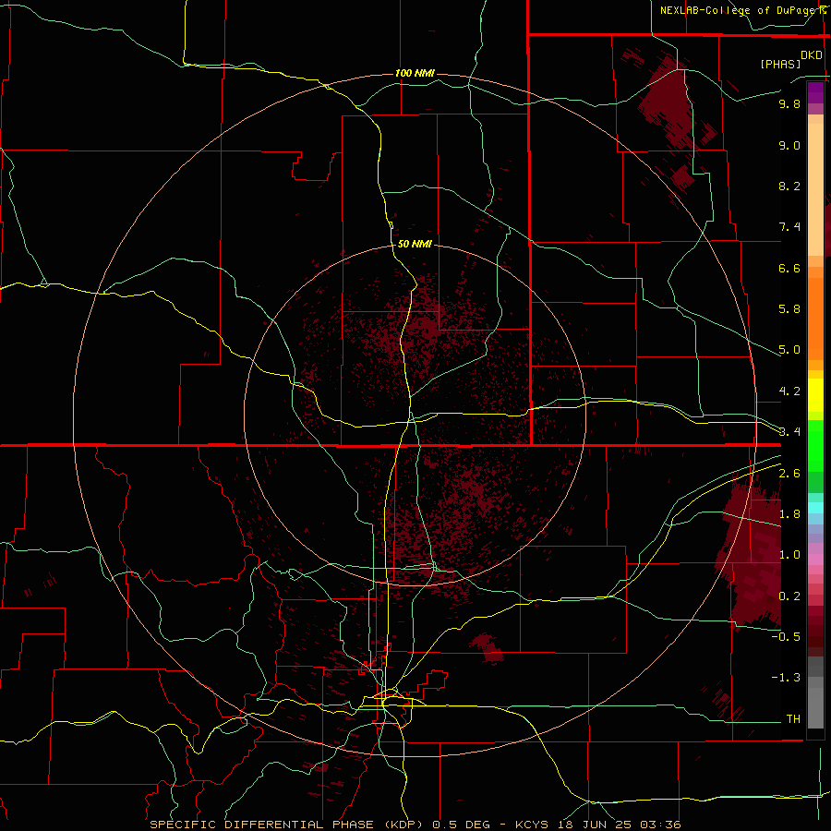Click the 5.8 value on the color scale

coord(789,309)
